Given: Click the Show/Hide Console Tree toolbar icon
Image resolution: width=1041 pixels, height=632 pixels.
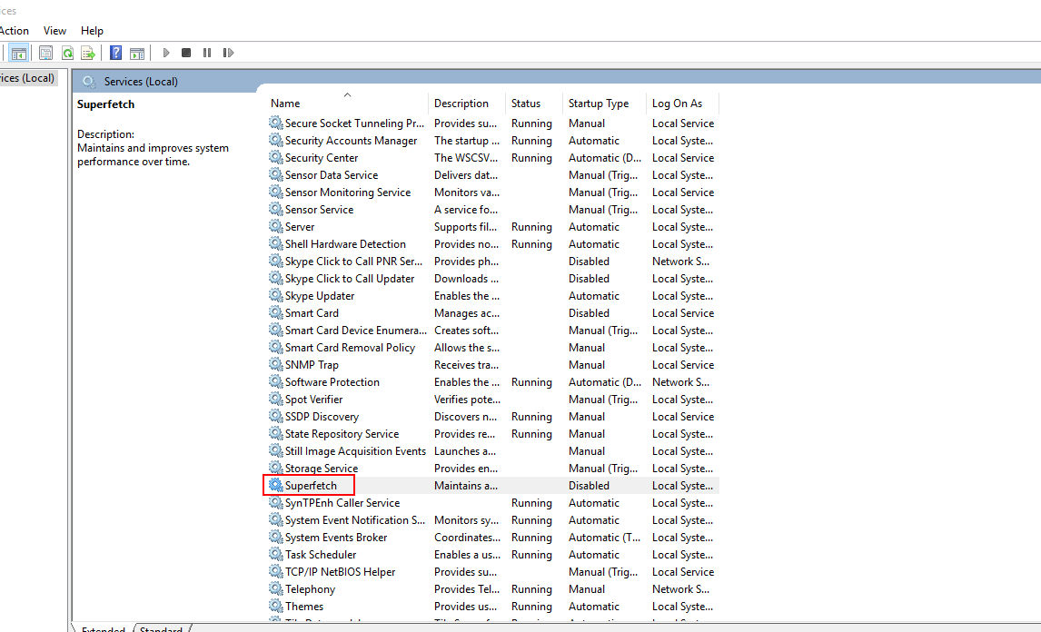Looking at the screenshot, I should 18,53.
